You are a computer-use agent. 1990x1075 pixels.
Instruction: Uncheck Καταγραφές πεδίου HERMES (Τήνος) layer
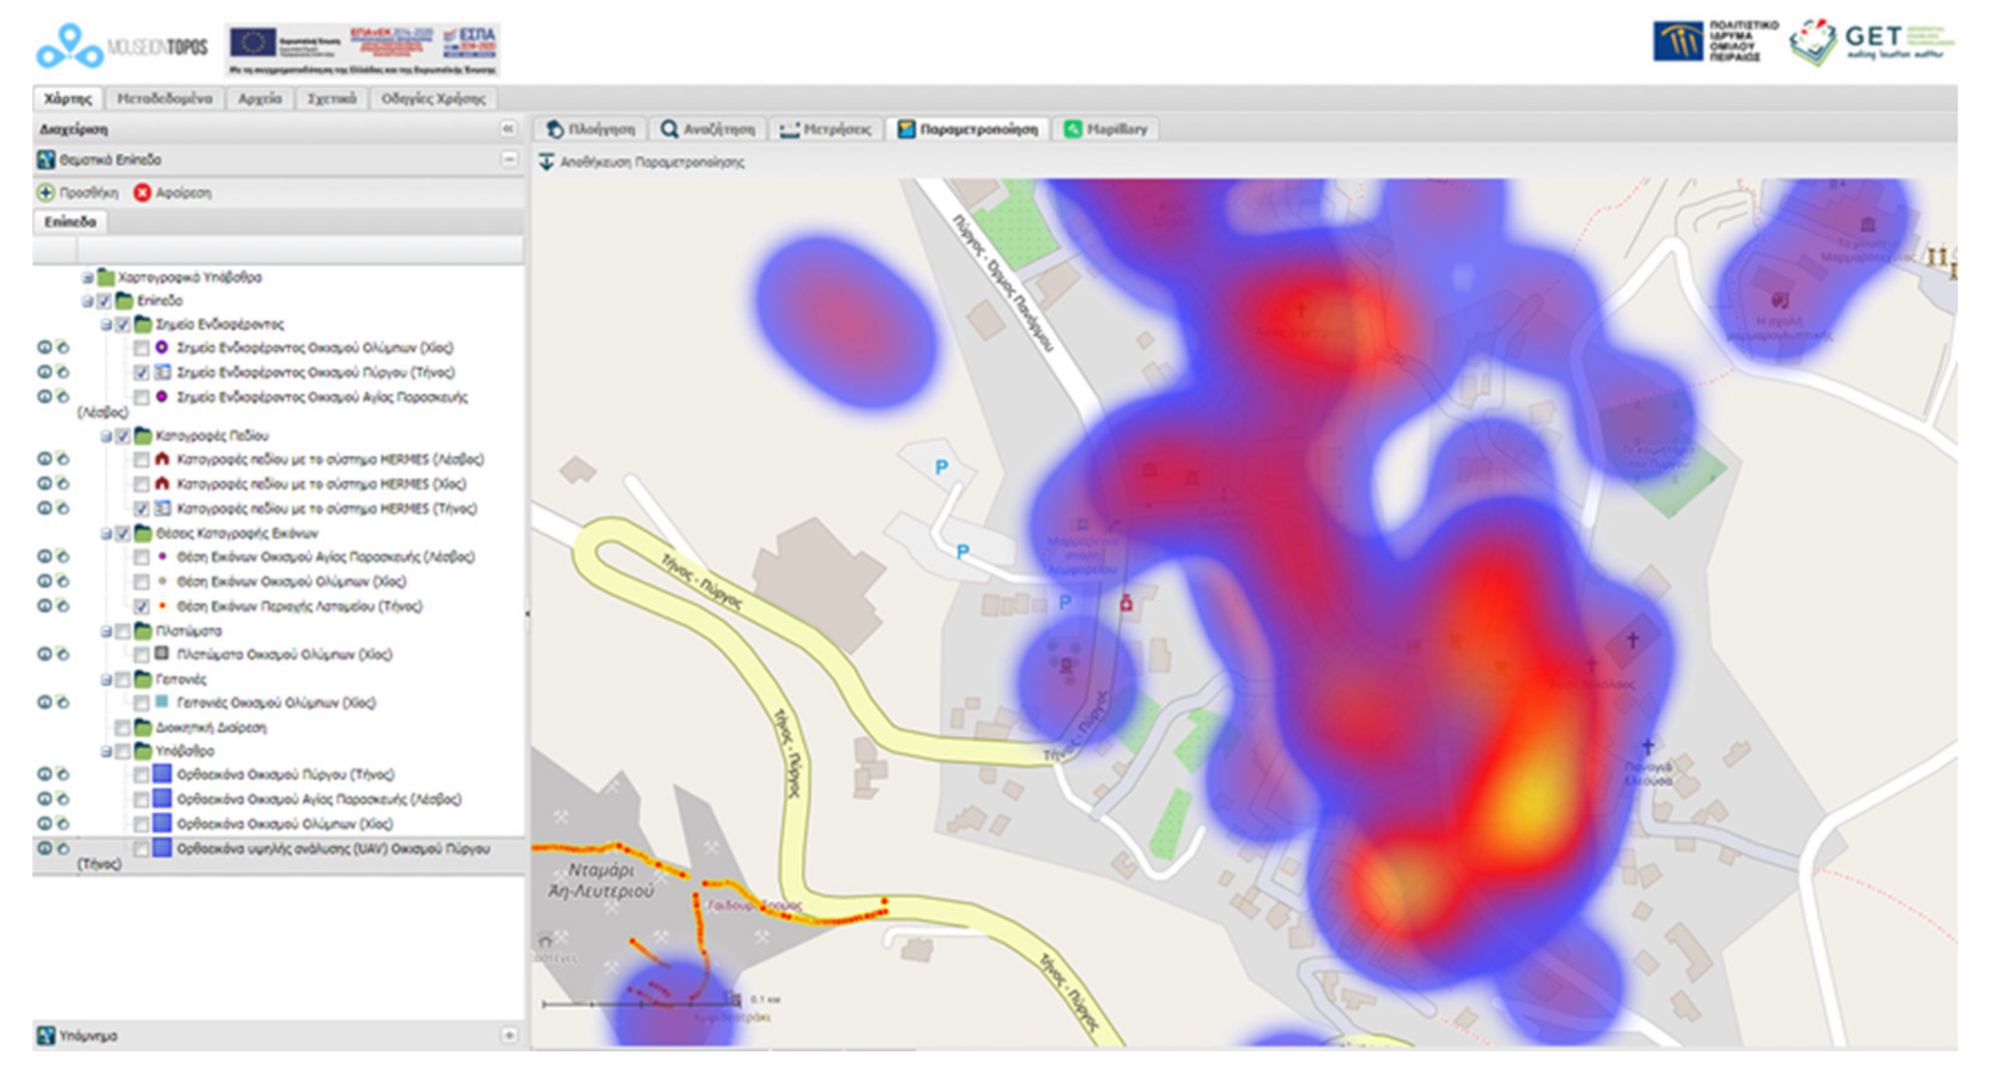pyautogui.click(x=141, y=509)
